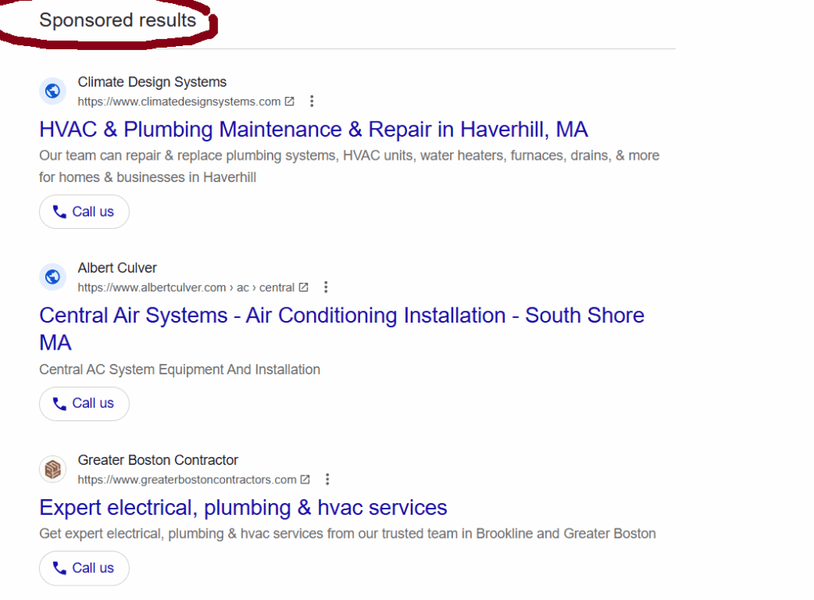Click the Albert Culver globe favicon
The height and width of the screenshot is (600, 814).
coord(52,277)
